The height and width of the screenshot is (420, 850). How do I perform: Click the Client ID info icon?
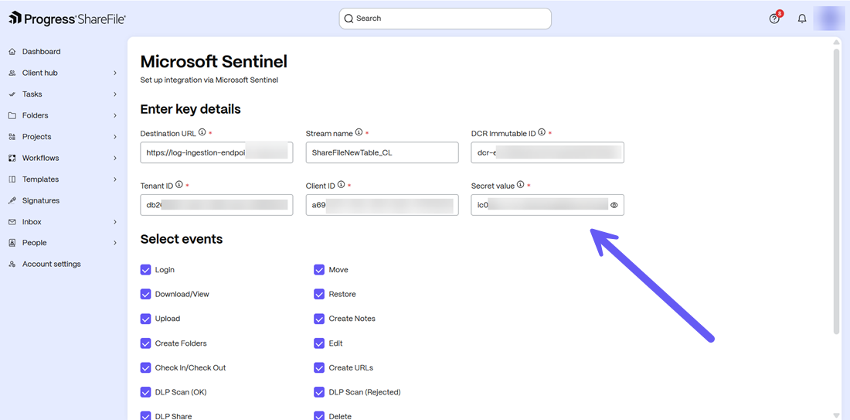click(x=341, y=185)
